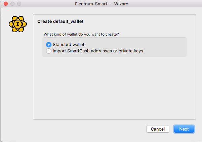Minimize the wizard with the yellow button
Image resolution: width=202 pixels, height=142 pixels.
[x=12, y=4]
